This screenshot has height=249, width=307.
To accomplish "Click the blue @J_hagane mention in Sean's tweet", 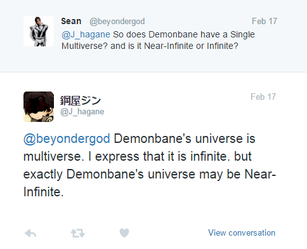I will click(86, 34).
